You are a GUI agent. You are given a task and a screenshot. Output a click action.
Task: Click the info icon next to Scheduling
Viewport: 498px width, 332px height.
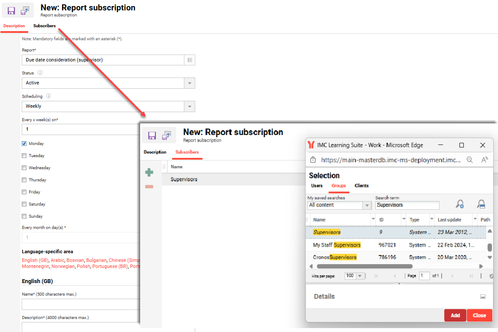coord(48,96)
